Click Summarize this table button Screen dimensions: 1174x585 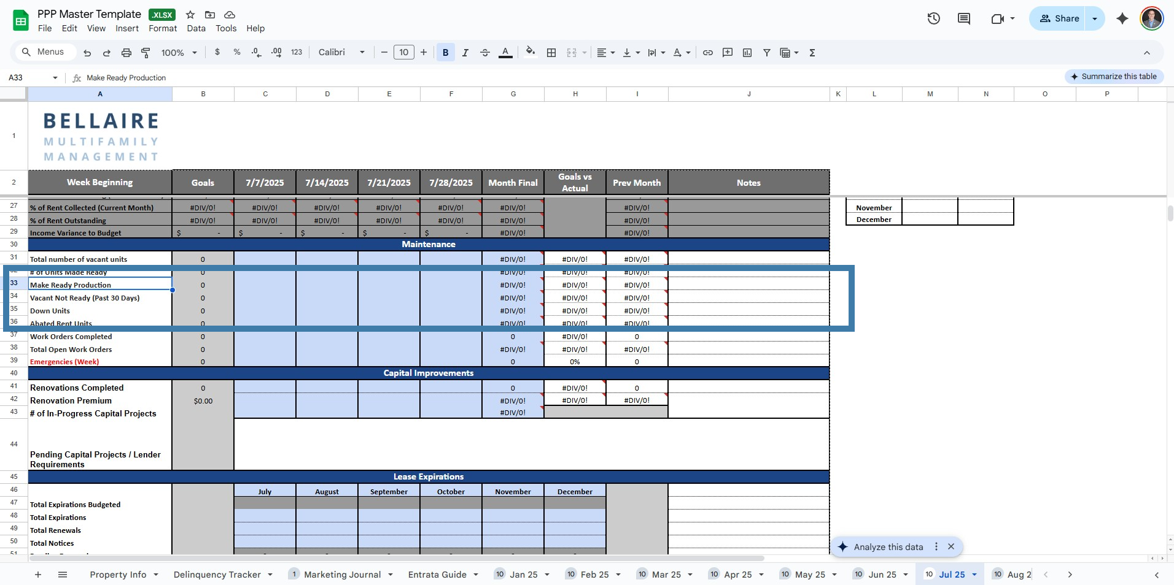click(x=1113, y=77)
